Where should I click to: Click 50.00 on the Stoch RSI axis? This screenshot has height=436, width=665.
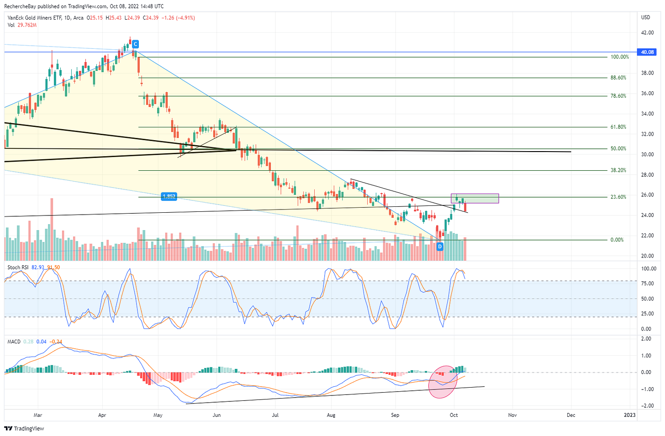tap(649, 299)
